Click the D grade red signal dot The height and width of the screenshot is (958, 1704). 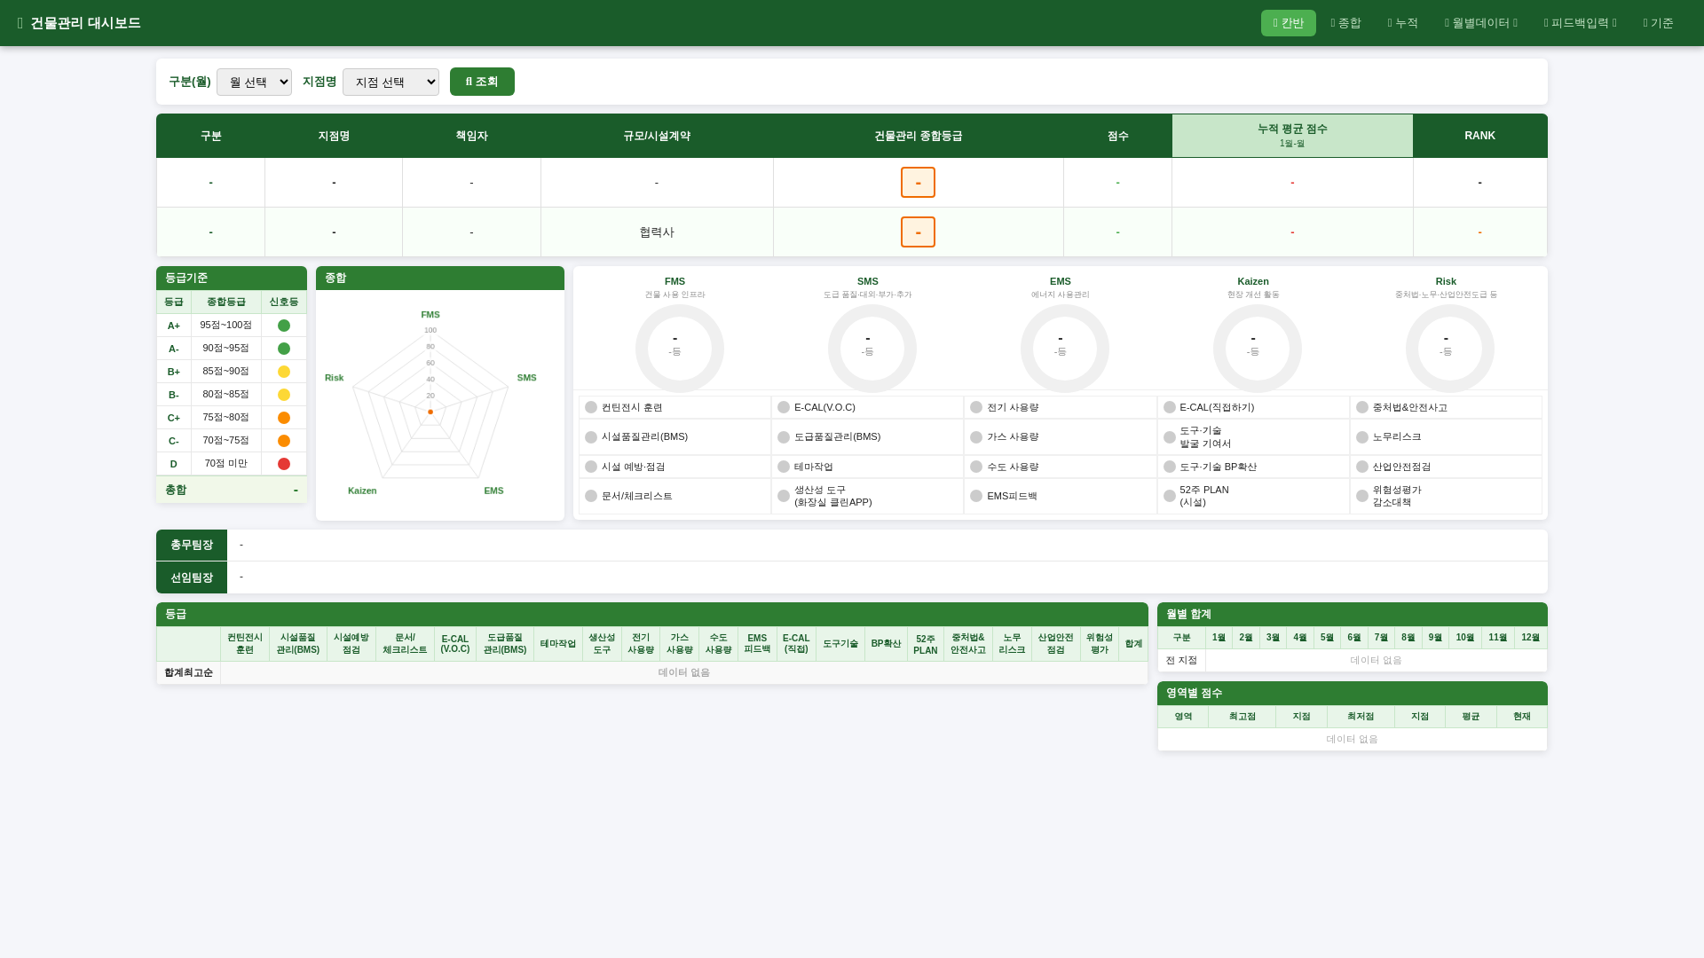[284, 464]
